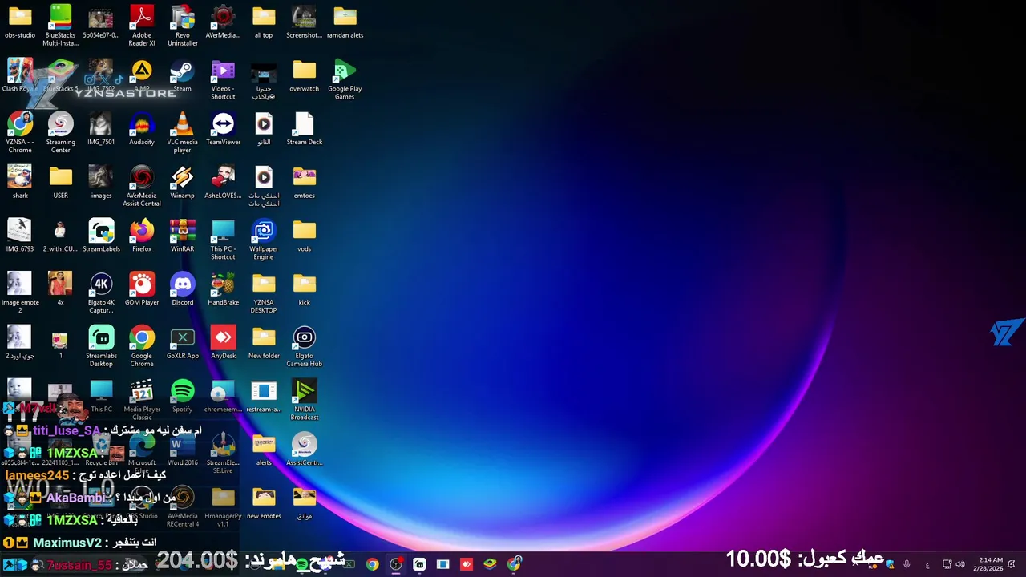Open the obs-studio folder on the desktop
The image size is (1026, 577).
tap(20, 22)
